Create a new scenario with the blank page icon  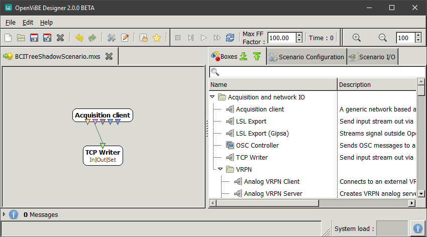[x=8, y=38]
